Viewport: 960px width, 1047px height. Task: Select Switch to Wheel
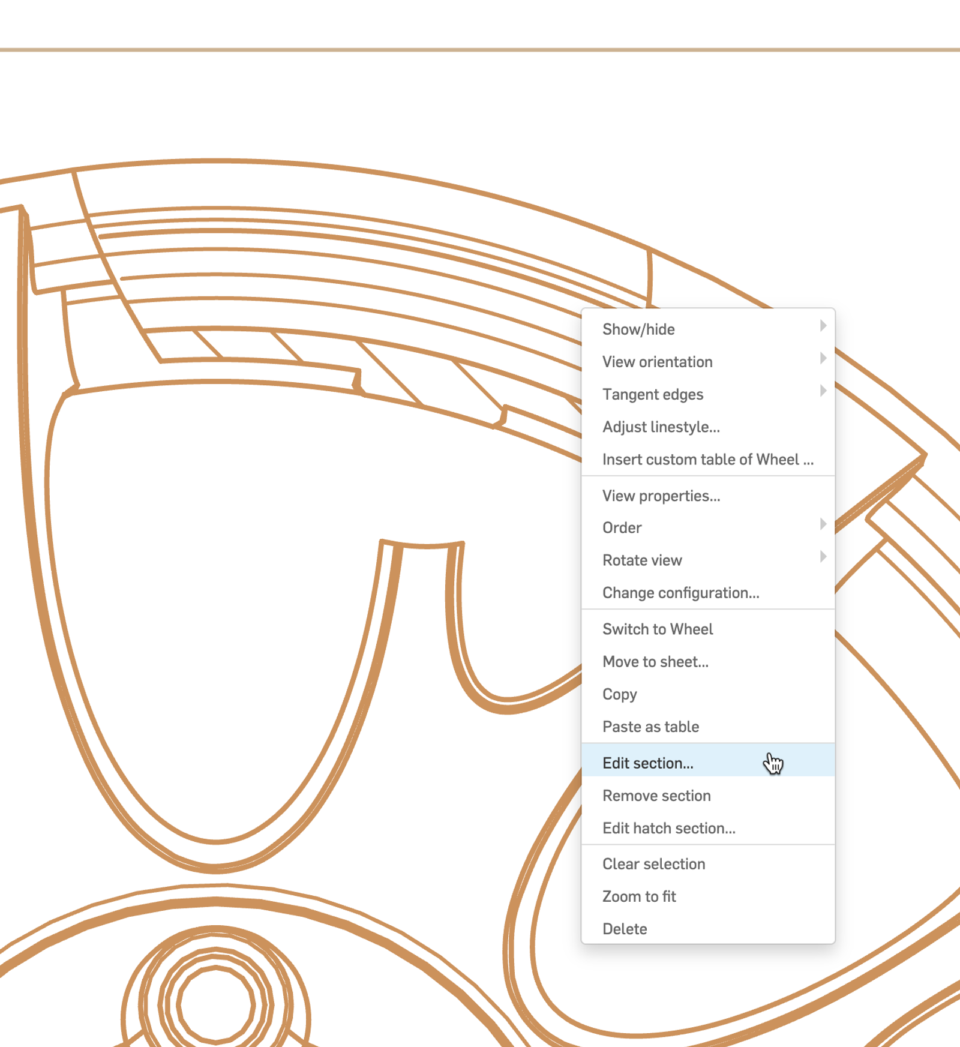click(x=658, y=629)
